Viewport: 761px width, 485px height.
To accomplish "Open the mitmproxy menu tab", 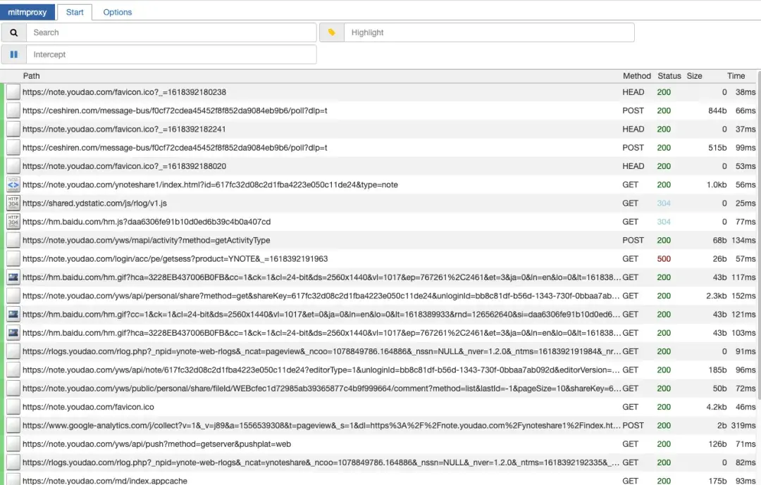I will pyautogui.click(x=27, y=12).
